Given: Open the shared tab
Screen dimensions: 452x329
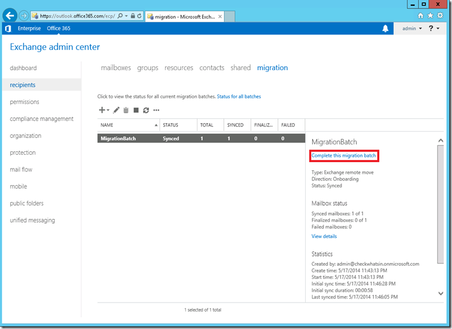Looking at the screenshot, I should (x=241, y=68).
